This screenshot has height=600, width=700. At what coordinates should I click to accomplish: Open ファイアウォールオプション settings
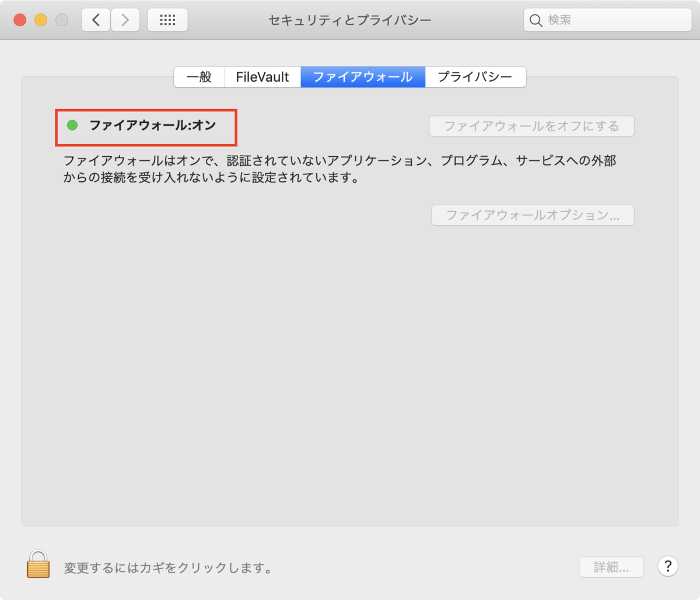532,215
